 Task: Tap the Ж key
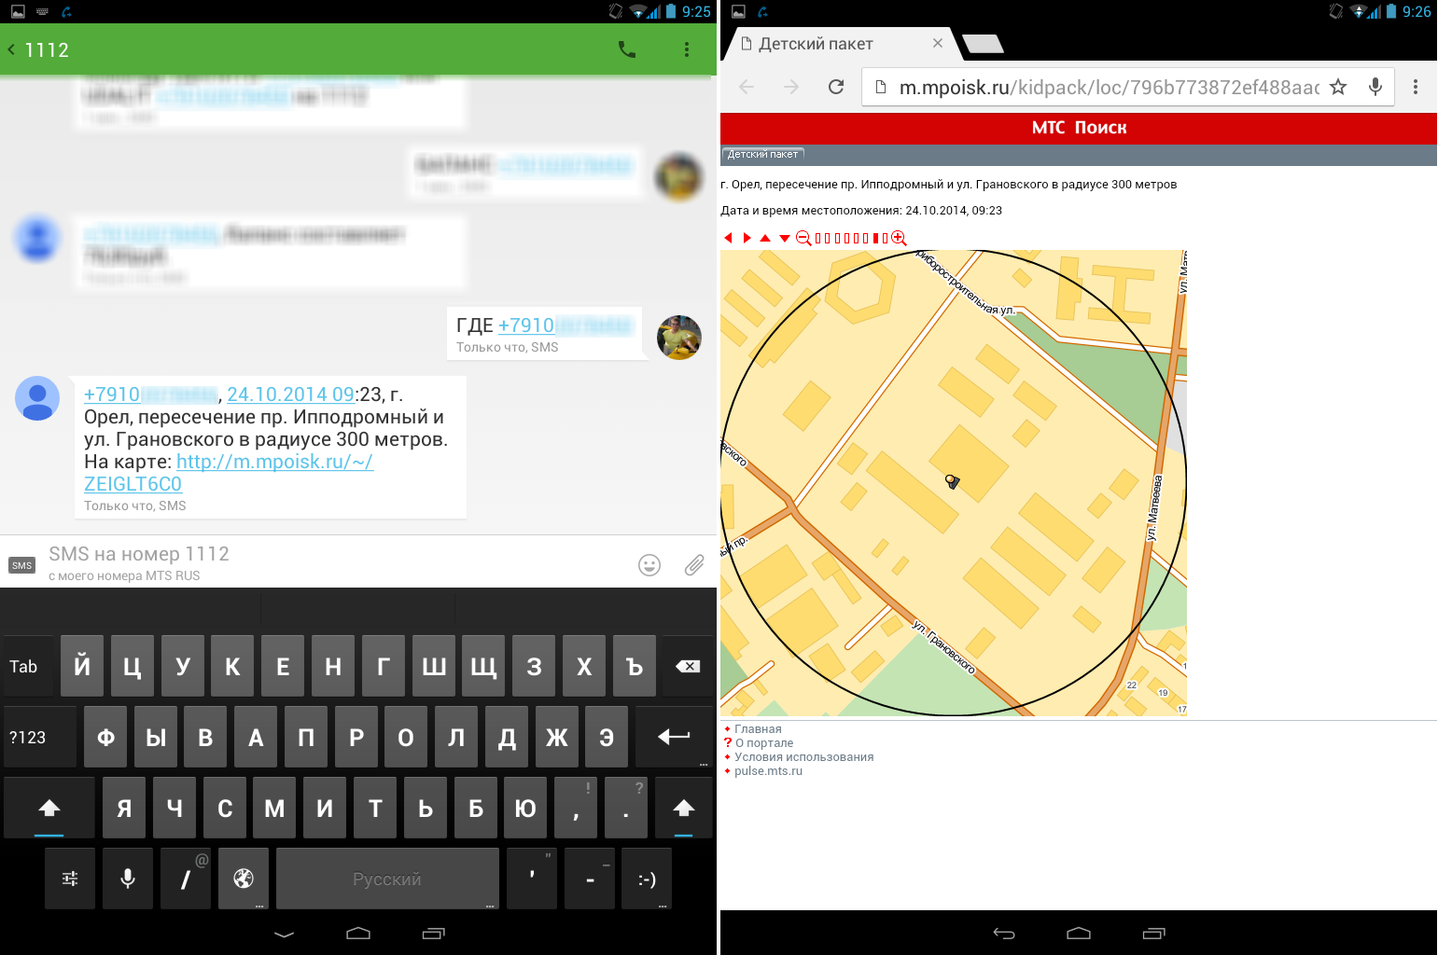pos(556,737)
